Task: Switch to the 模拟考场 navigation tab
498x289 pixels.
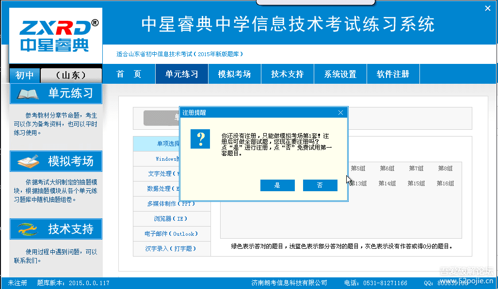Action: [234, 74]
